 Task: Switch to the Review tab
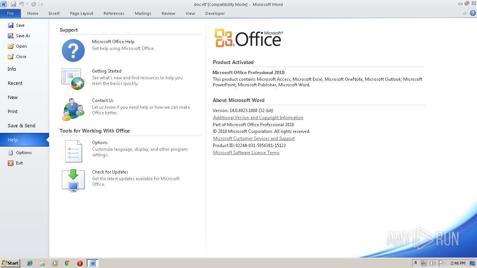(x=168, y=13)
